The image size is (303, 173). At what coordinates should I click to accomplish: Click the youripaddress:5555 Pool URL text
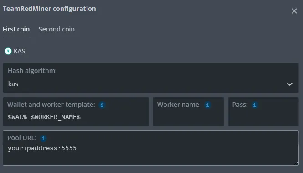coord(42,148)
